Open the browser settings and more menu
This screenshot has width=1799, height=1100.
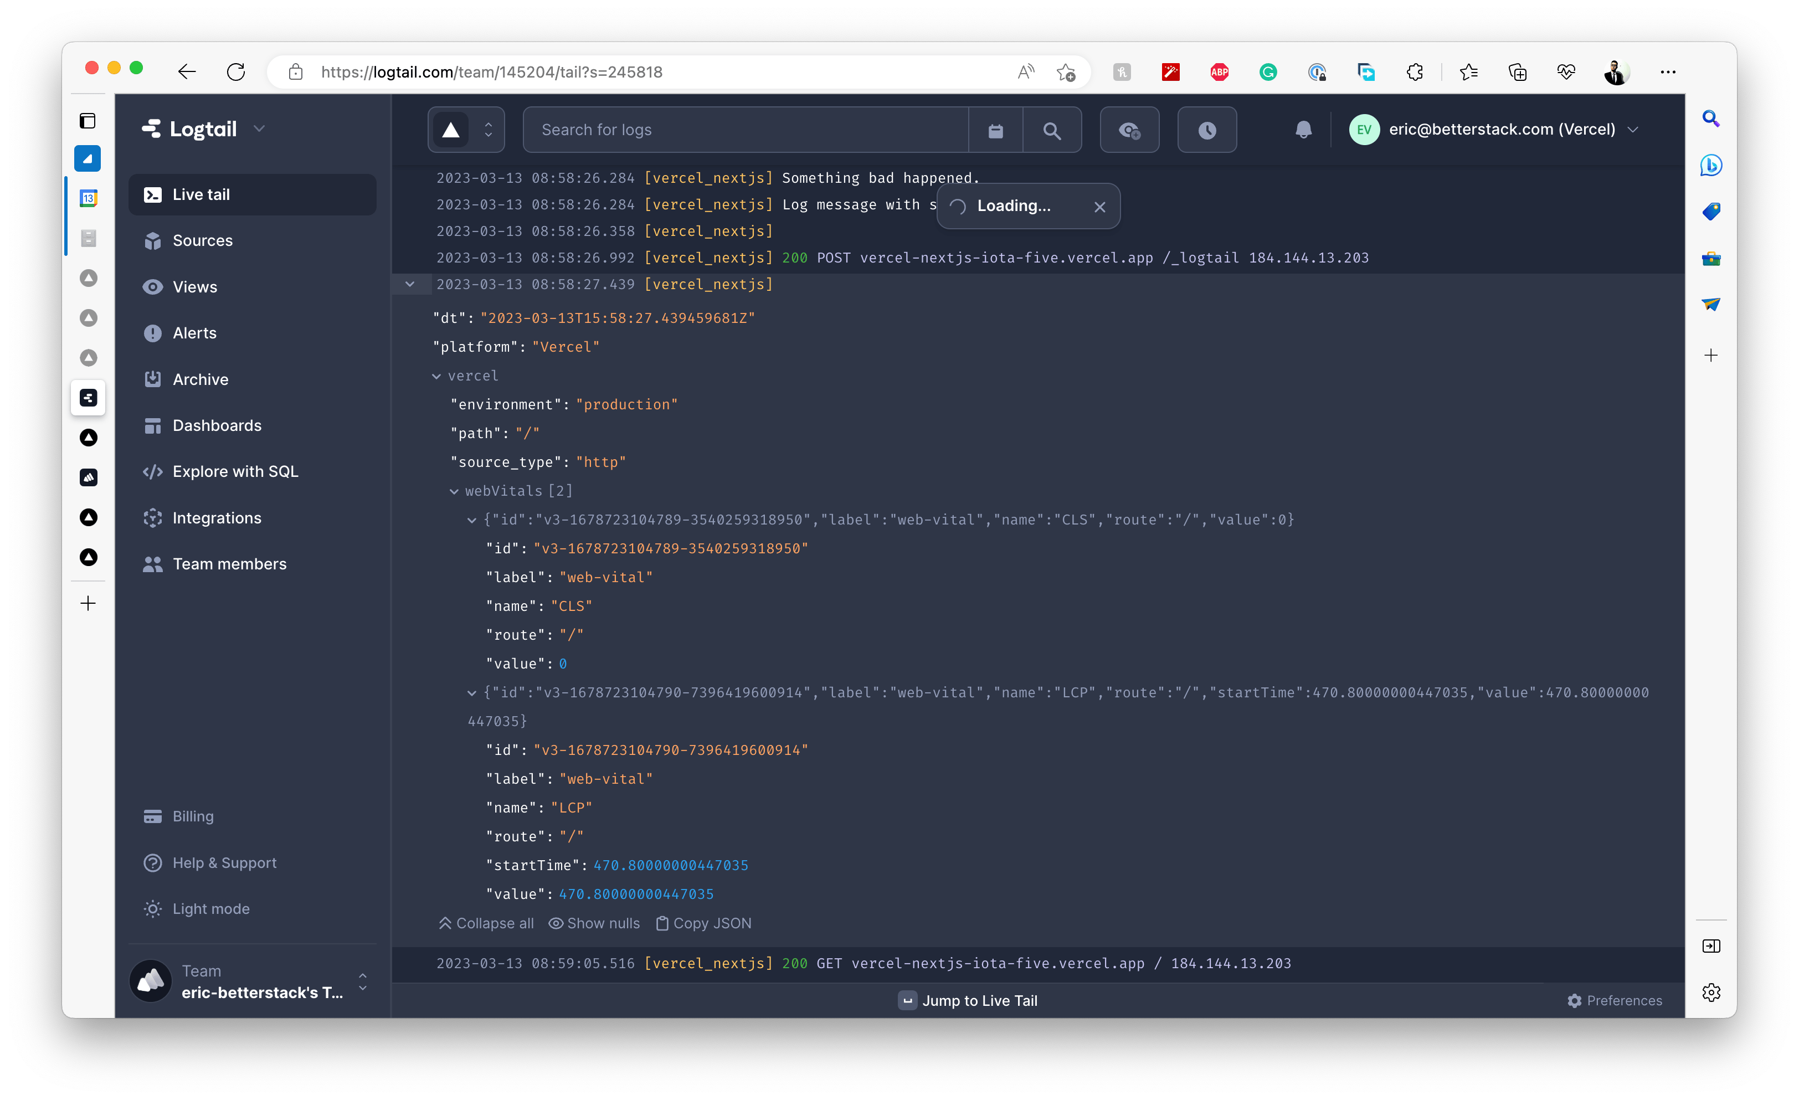pyautogui.click(x=1668, y=71)
